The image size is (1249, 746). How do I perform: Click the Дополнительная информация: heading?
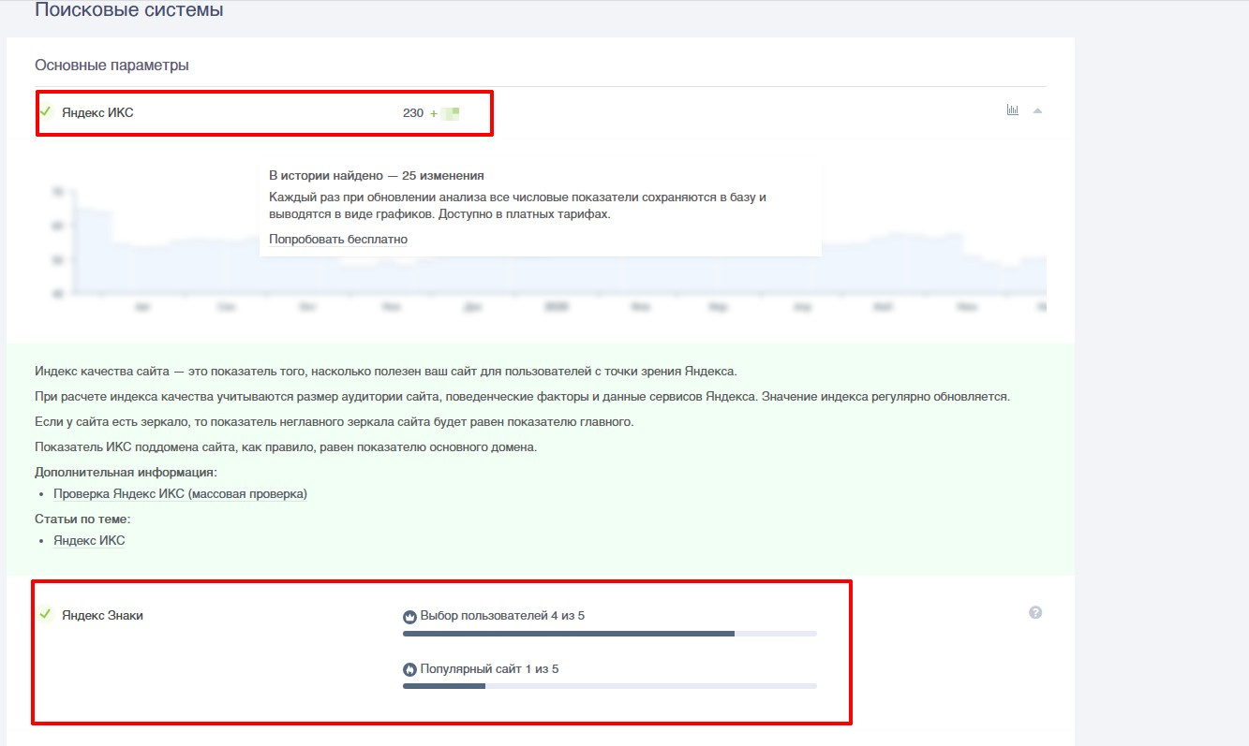126,472
